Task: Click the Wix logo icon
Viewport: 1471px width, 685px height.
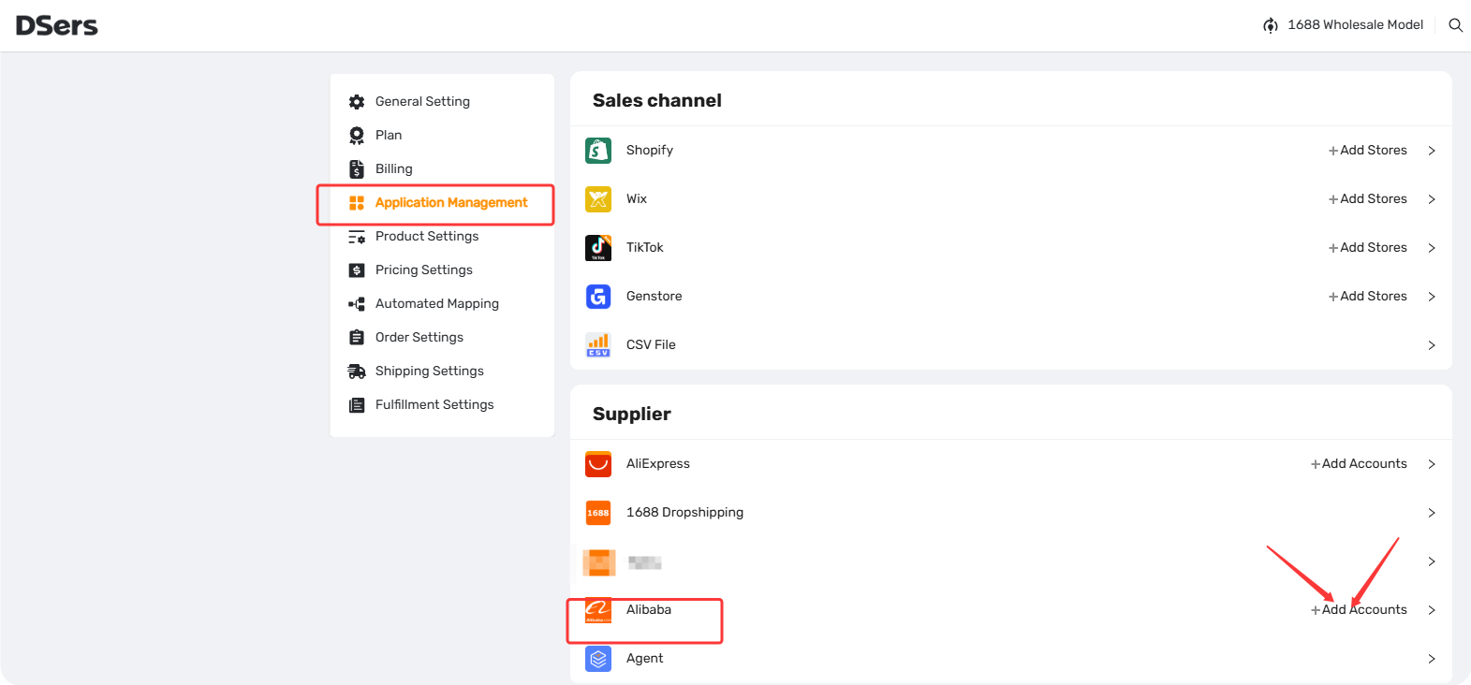Action: [x=598, y=199]
